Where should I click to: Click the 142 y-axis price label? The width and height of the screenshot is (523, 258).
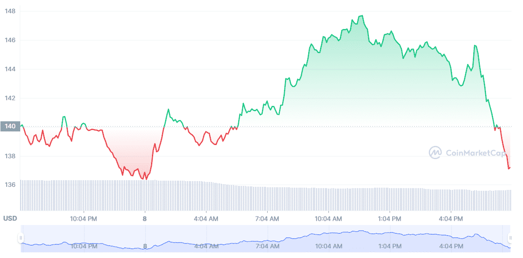pyautogui.click(x=11, y=98)
